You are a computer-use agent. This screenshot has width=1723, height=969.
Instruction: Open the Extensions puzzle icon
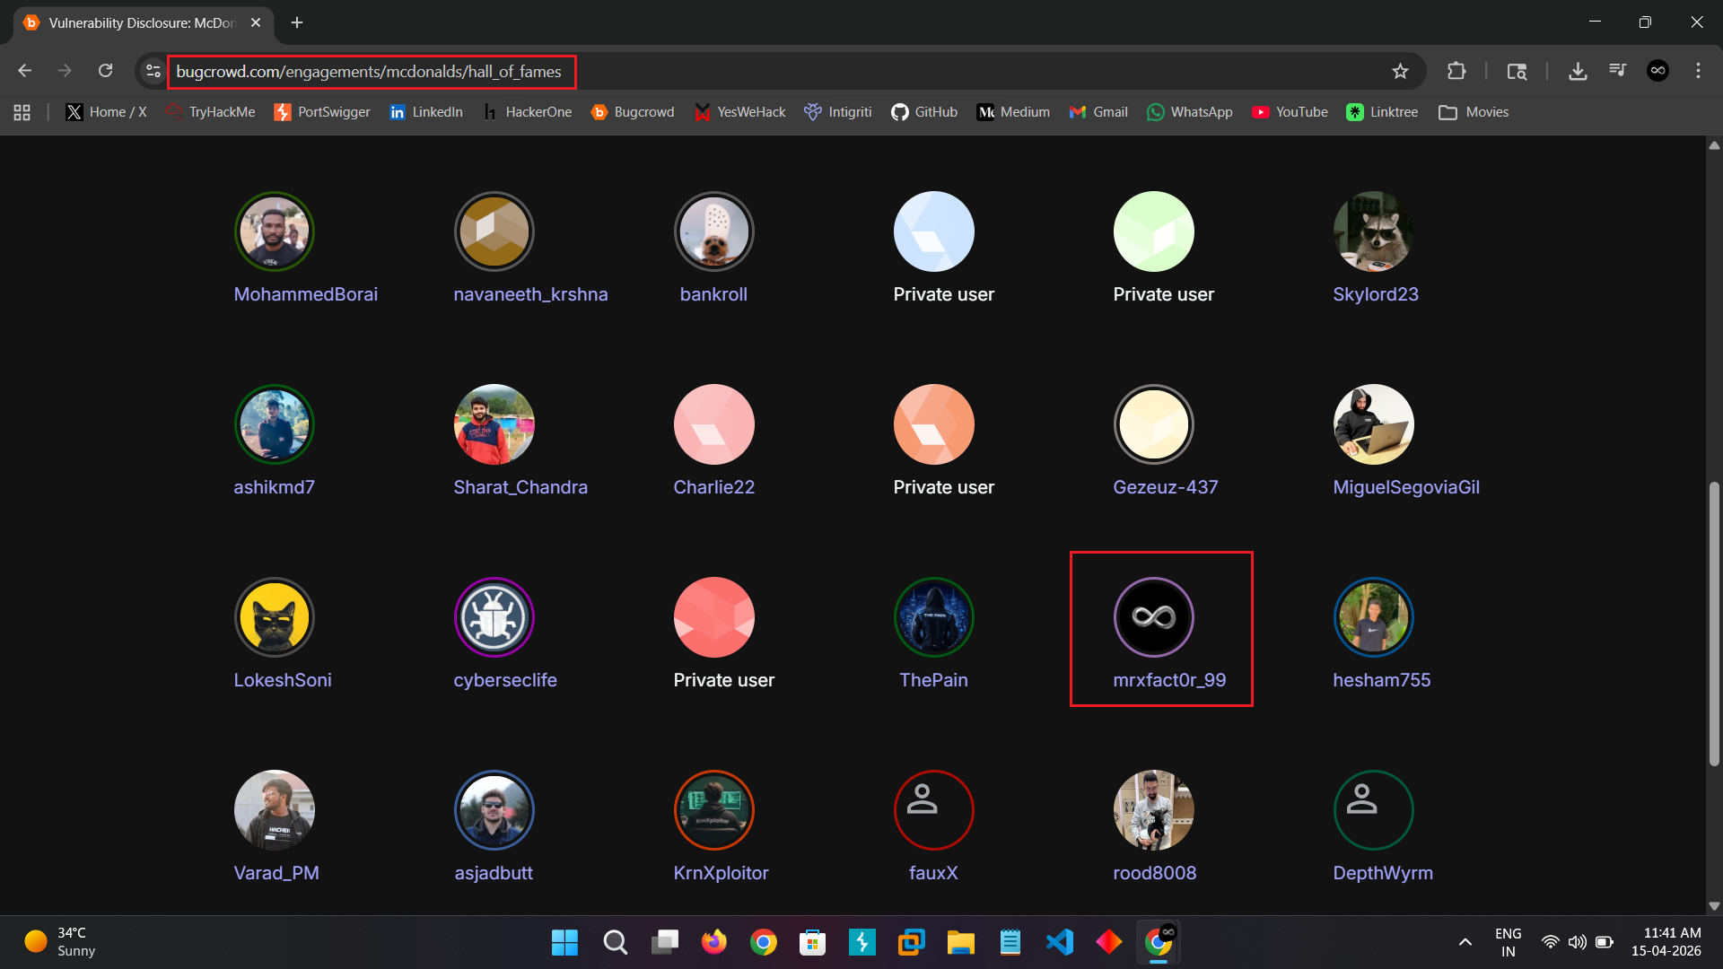[1456, 71]
